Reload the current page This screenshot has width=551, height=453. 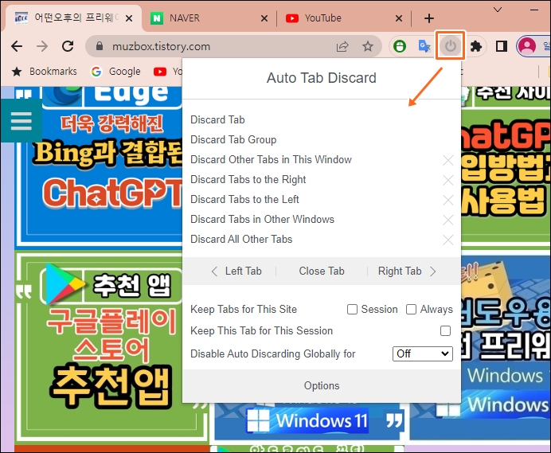pyautogui.click(x=68, y=46)
